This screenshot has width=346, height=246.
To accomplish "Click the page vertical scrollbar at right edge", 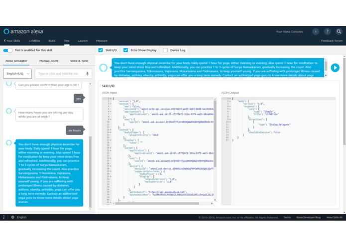I will coord(344,102).
